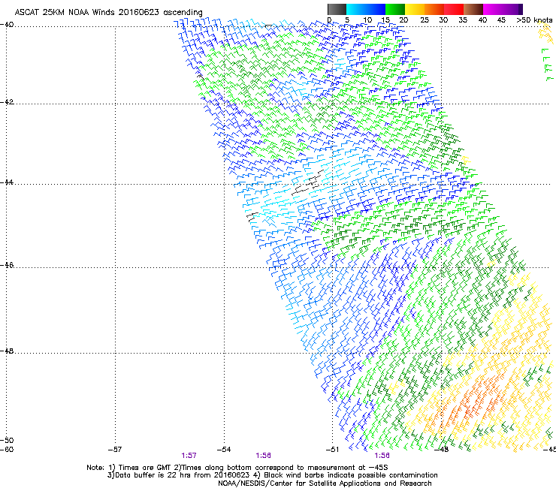Click the latitude axis label '-40'
Viewport: 556px width, 488px height.
click(7, 25)
